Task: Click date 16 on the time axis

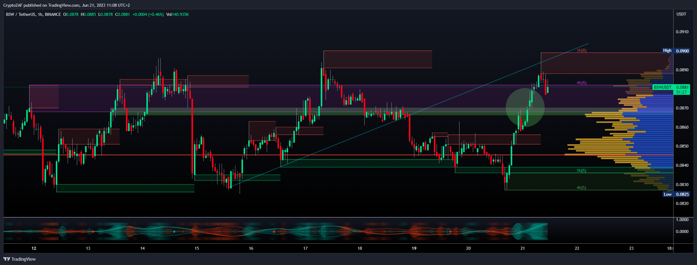Action: tap(251, 248)
